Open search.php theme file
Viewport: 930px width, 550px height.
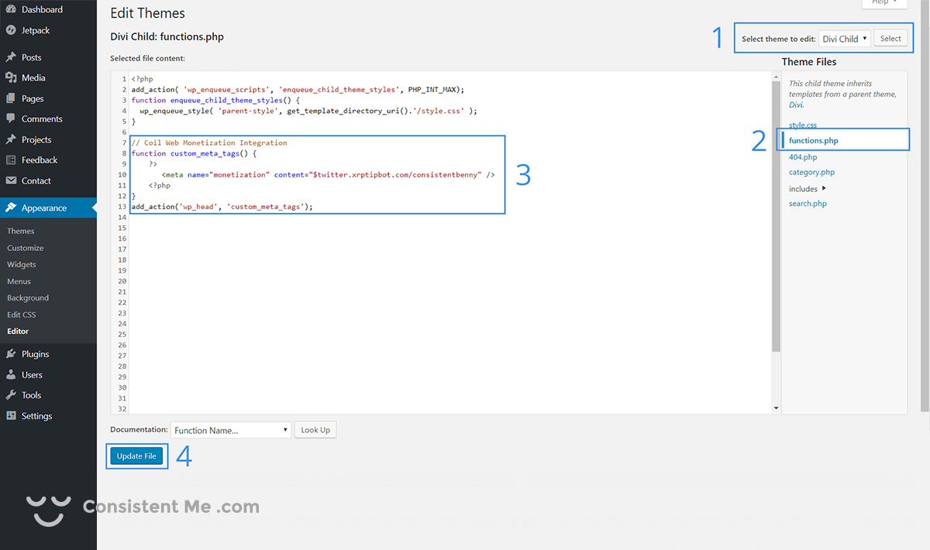coord(808,204)
